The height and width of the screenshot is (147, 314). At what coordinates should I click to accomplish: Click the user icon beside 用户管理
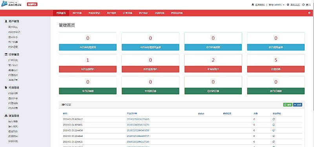click(6, 21)
